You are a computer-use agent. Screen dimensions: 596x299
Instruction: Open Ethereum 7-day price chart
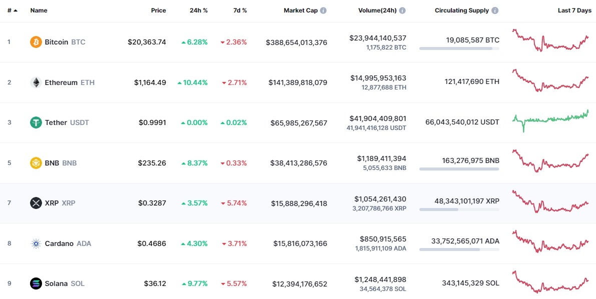(x=550, y=80)
